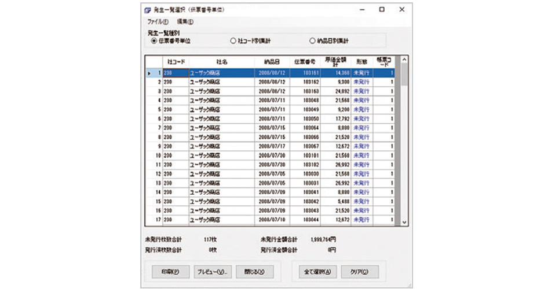This screenshot has width=555, height=289.
Task: Open the 編集(E) menu
Action: [185, 22]
